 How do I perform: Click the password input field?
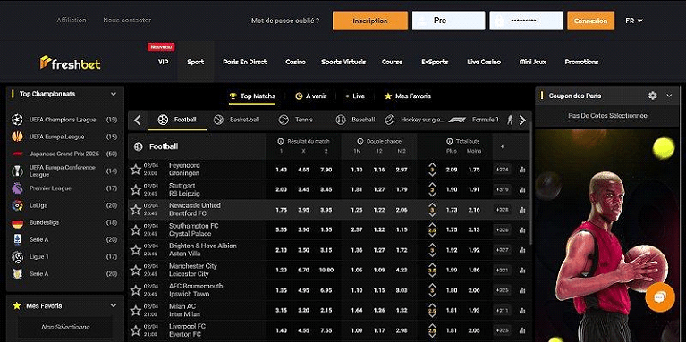point(526,21)
